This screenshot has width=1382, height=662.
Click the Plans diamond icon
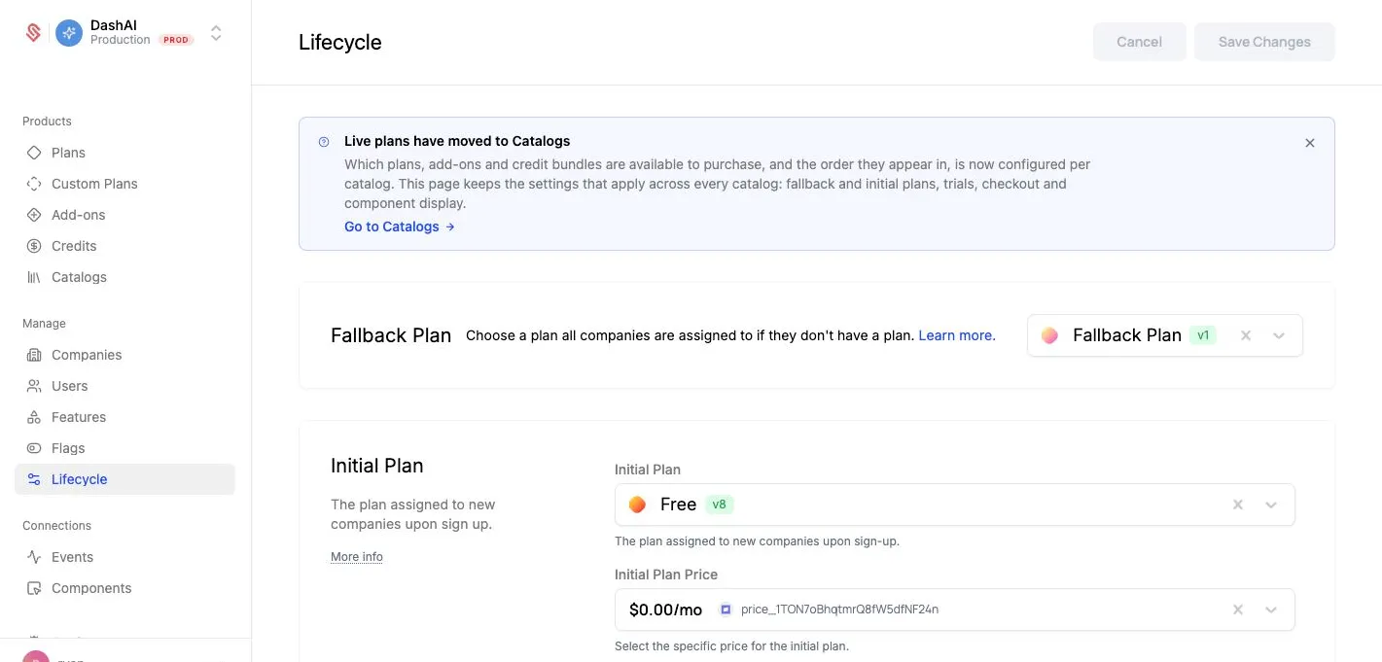click(34, 153)
